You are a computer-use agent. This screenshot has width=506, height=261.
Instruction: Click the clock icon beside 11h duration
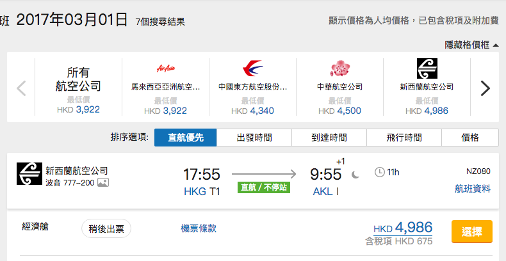pos(379,172)
